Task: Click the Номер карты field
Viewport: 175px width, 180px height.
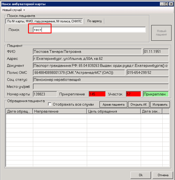Action: [x=45, y=94]
